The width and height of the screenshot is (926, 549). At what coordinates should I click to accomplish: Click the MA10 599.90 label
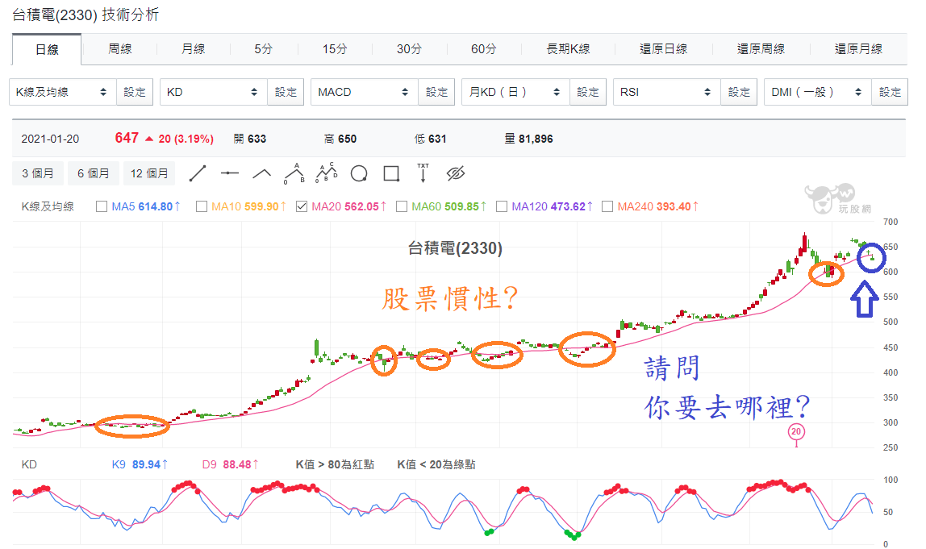[248, 206]
